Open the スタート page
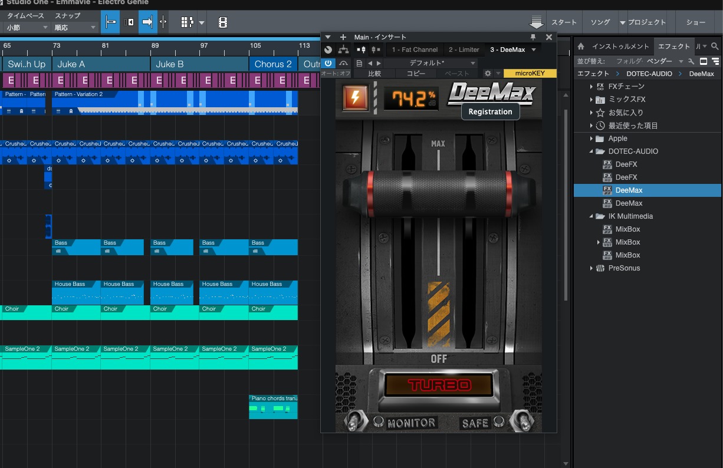The height and width of the screenshot is (468, 723). click(564, 22)
